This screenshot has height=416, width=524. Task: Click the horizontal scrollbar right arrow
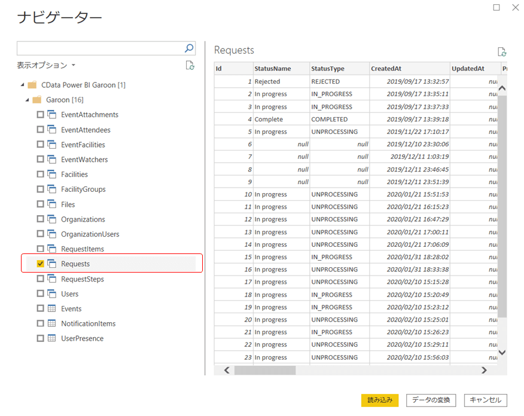pos(484,371)
